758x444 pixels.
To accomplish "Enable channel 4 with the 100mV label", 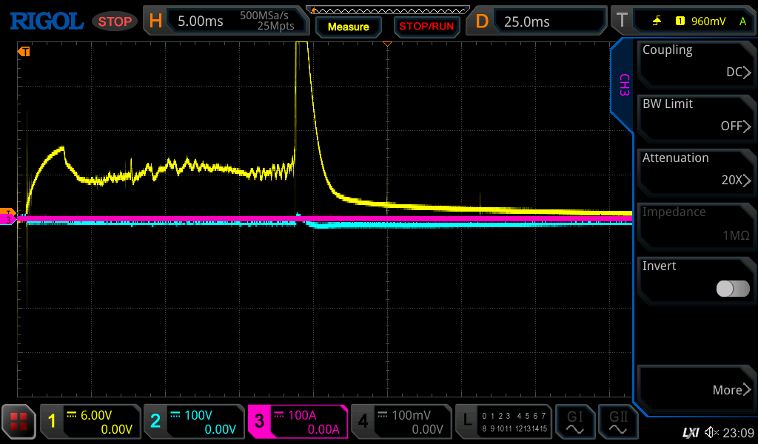I will tap(400, 422).
